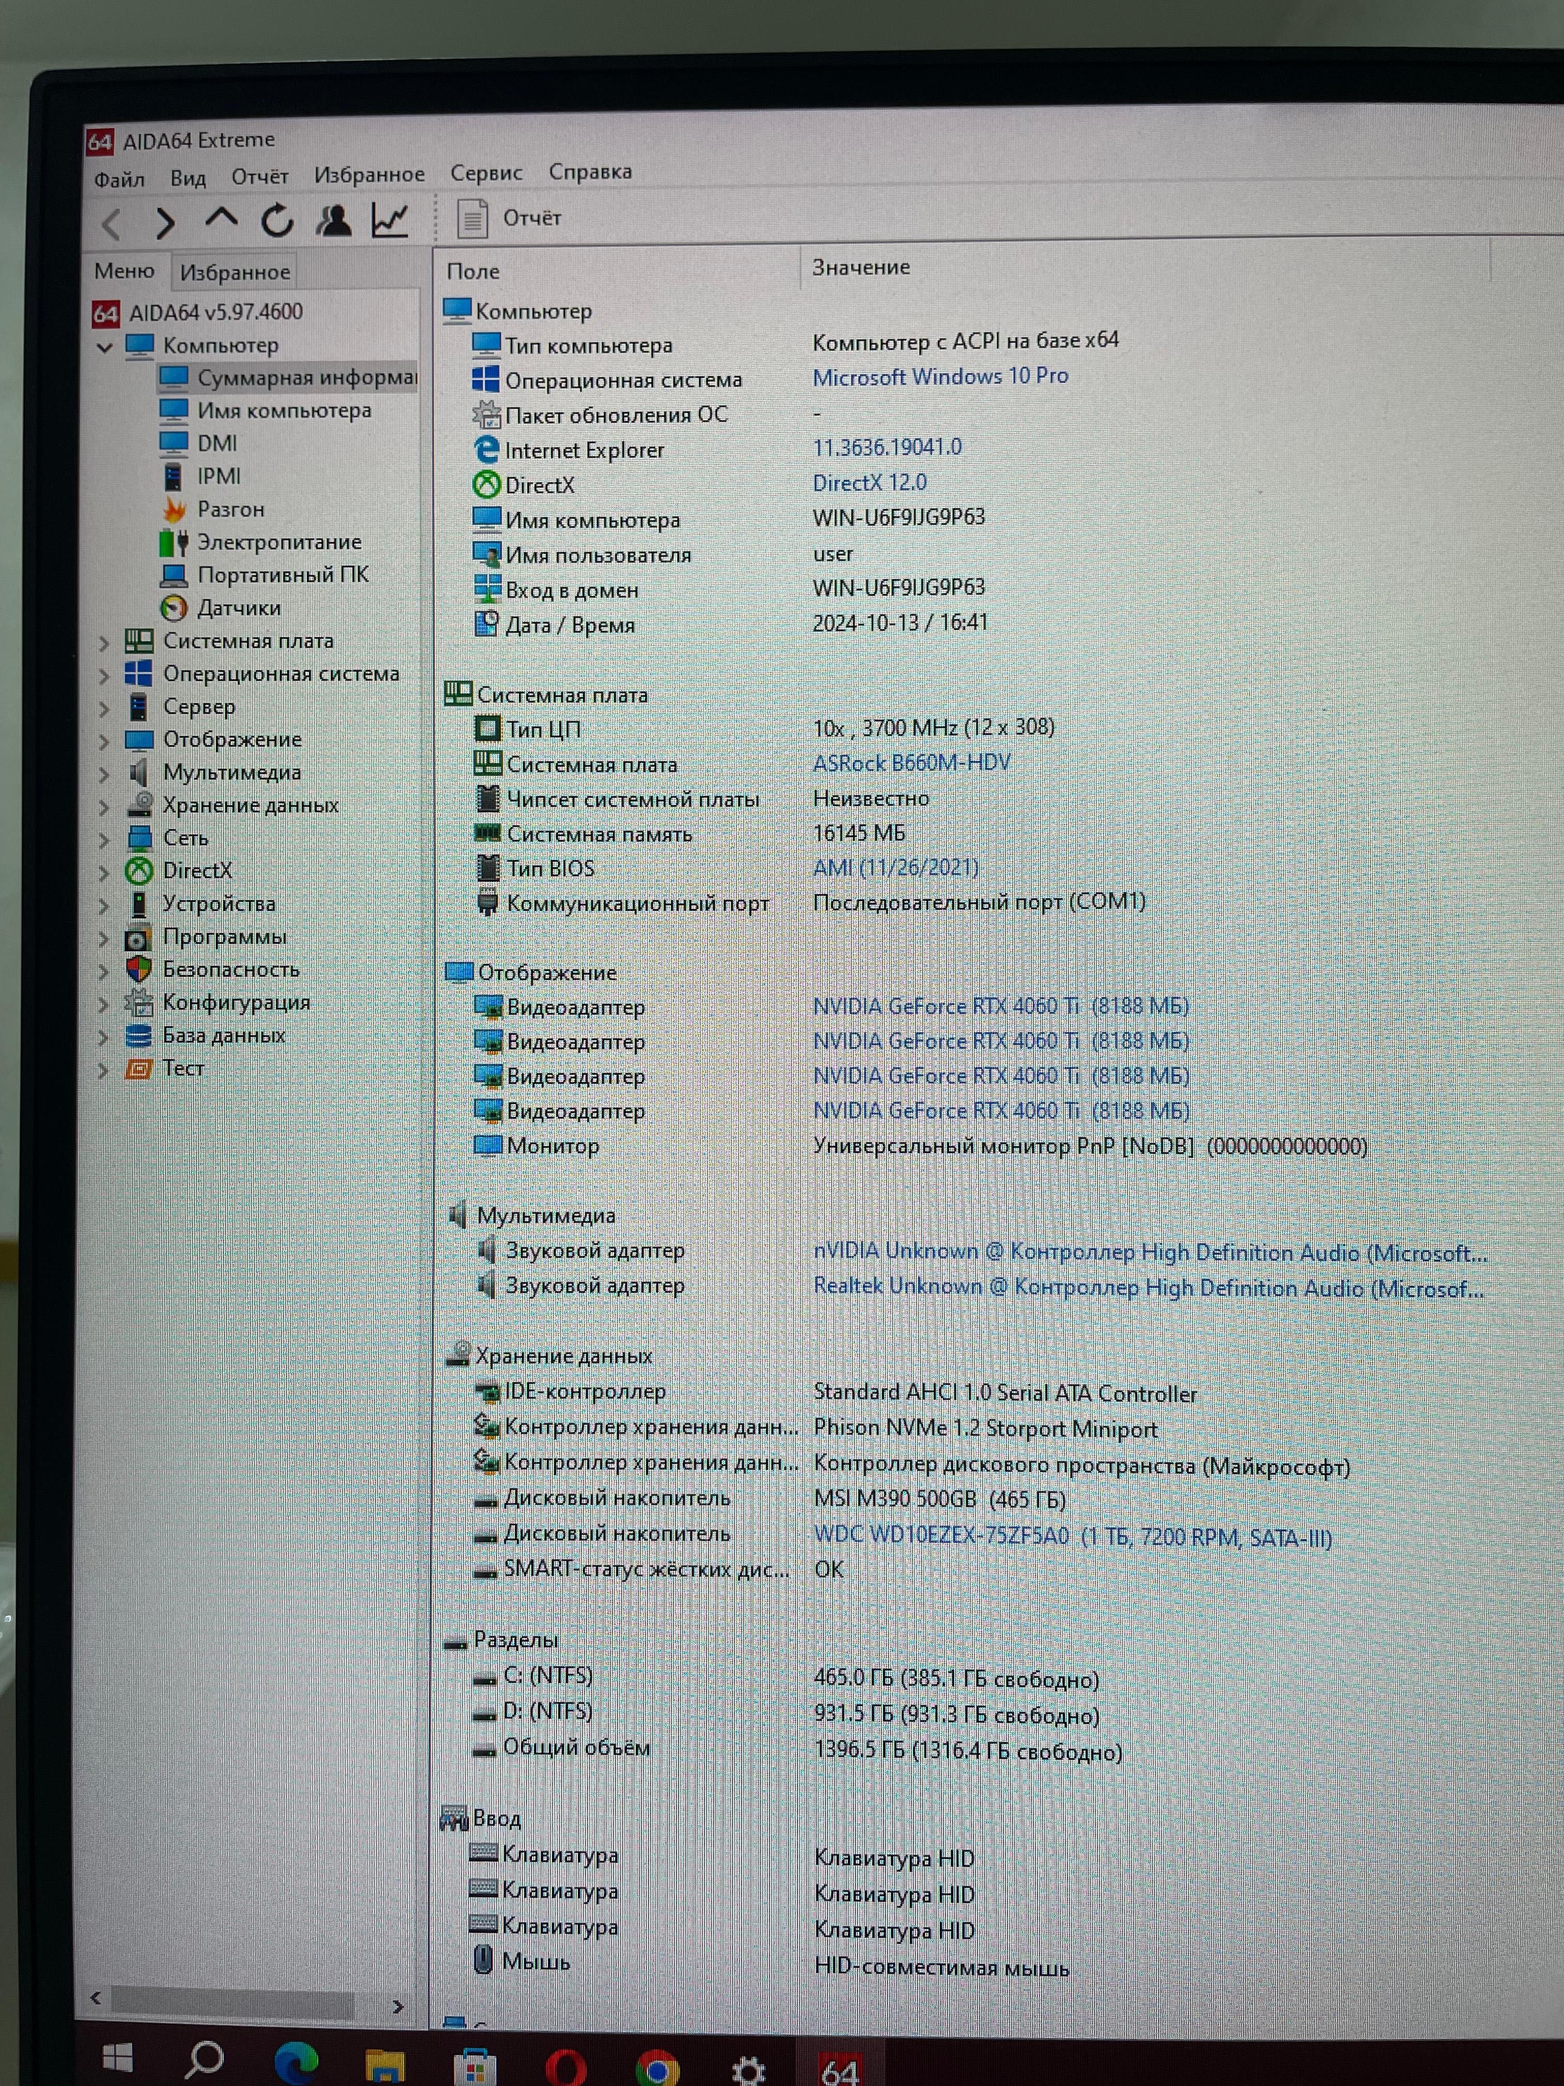Go up one level with the up arrow icon
The height and width of the screenshot is (2086, 1564).
pos(221,219)
